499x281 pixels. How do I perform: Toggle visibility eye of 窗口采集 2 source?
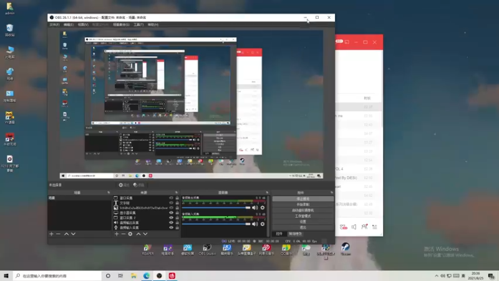[x=171, y=217]
